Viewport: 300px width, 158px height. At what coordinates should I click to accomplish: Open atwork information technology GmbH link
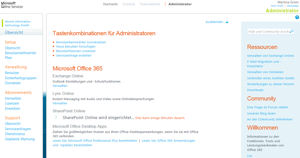point(18,23)
